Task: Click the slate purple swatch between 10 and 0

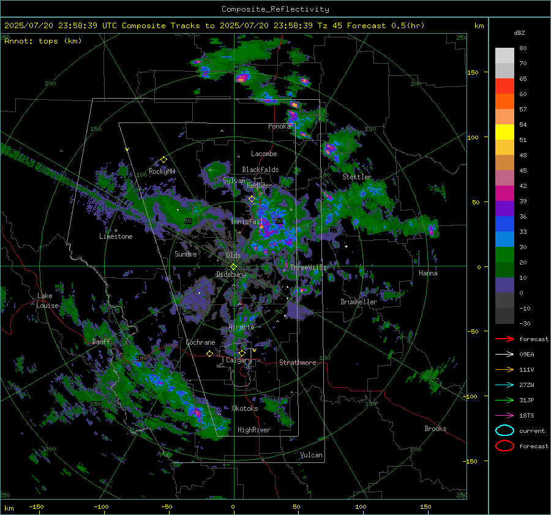Action: coord(504,285)
